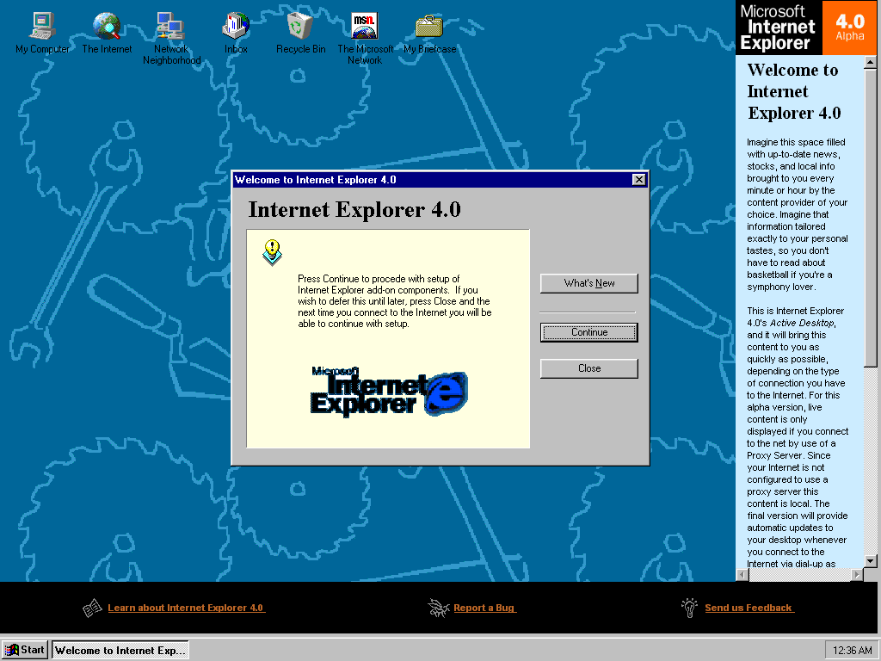Click the sidebar vertical scrollbar thumb
Image resolution: width=881 pixels, height=661 pixels.
pos(871,218)
